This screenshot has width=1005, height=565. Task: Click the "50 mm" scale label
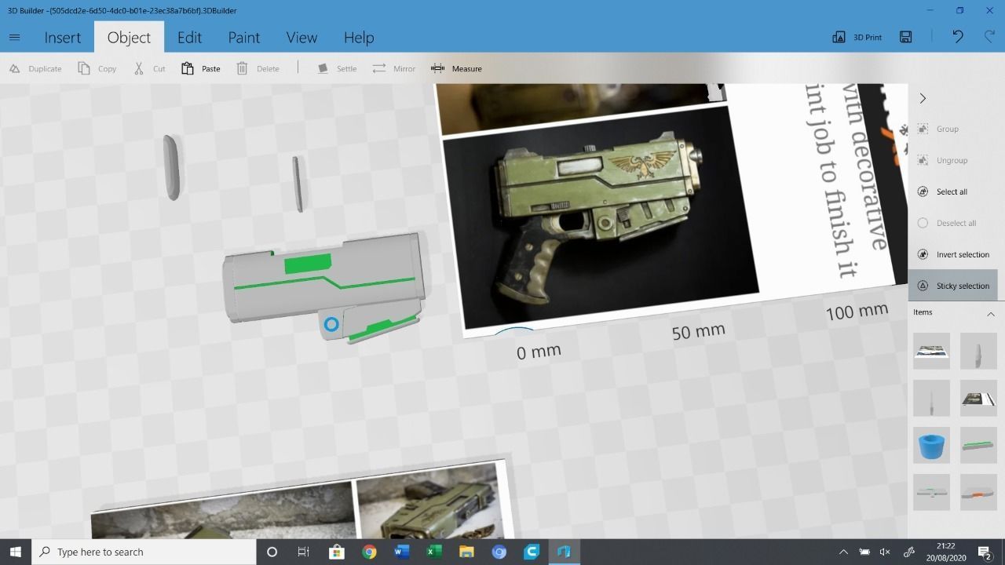[x=698, y=332]
